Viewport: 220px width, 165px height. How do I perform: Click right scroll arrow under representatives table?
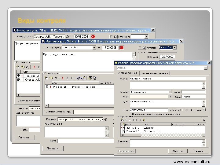pos(204,135)
